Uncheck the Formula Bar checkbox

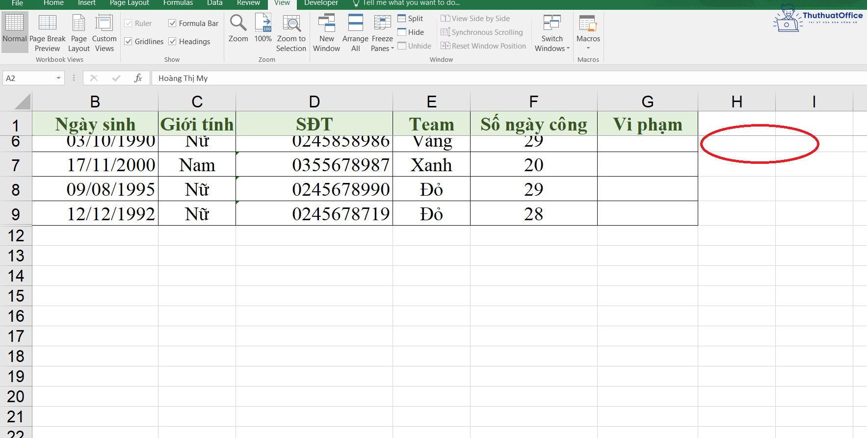click(172, 24)
